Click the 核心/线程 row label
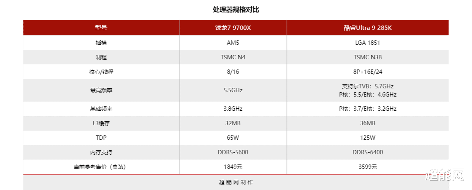Screen dimensions: 472x190 pos(101,72)
